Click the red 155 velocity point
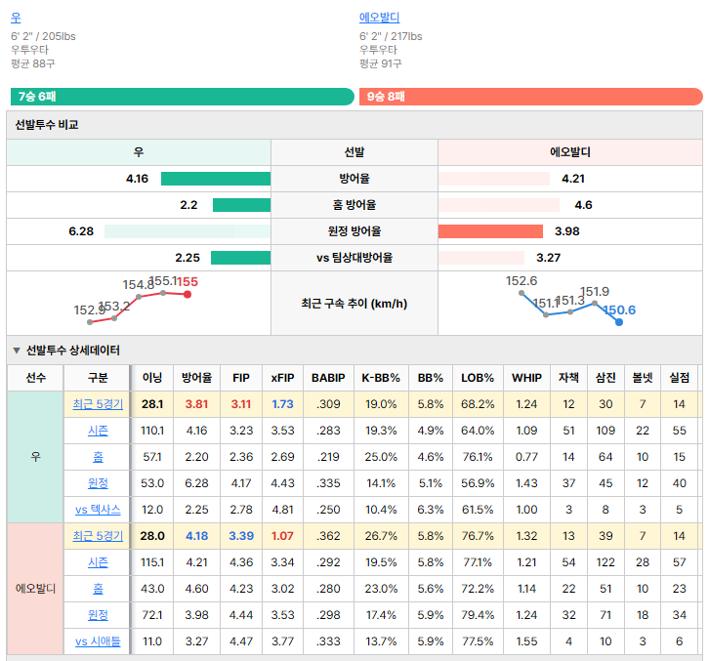The height and width of the screenshot is (661, 709). (x=188, y=295)
